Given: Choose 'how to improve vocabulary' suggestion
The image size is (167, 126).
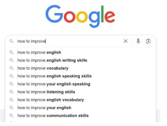Looking at the screenshot, I should [81, 68].
